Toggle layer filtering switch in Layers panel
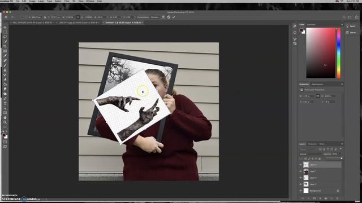The width and height of the screenshot is (362, 203). [341, 149]
